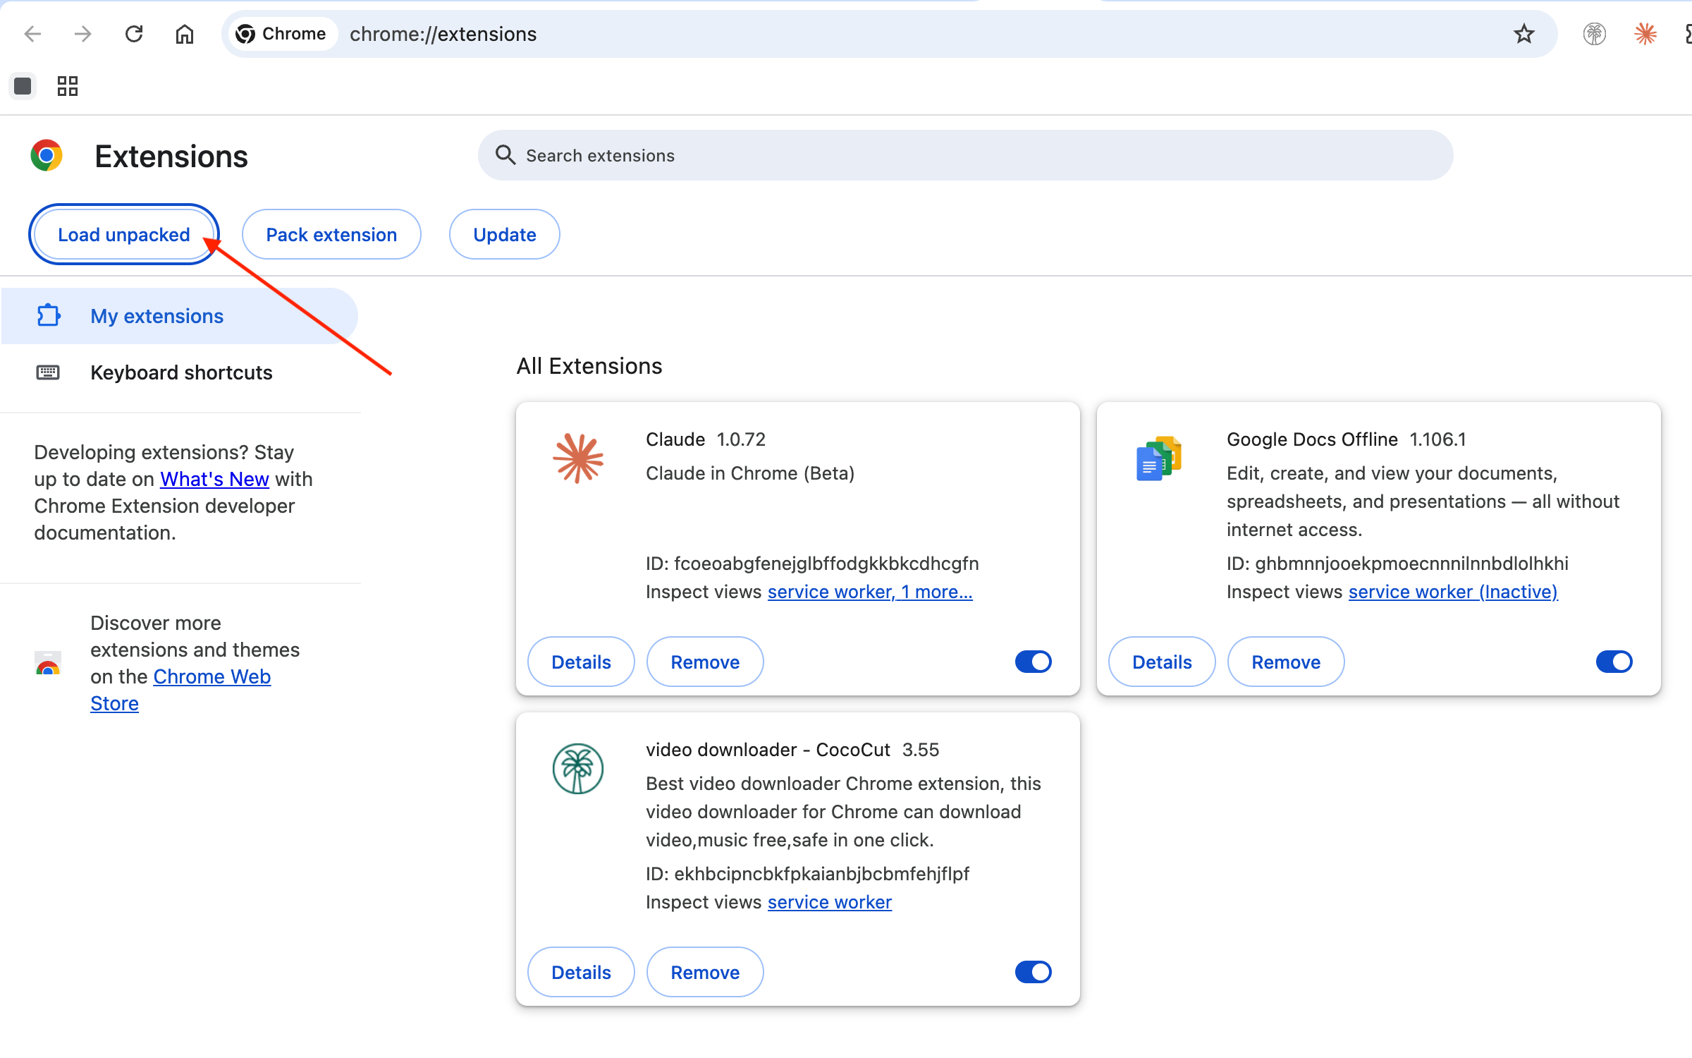Click the Extensions page title

coord(171,156)
